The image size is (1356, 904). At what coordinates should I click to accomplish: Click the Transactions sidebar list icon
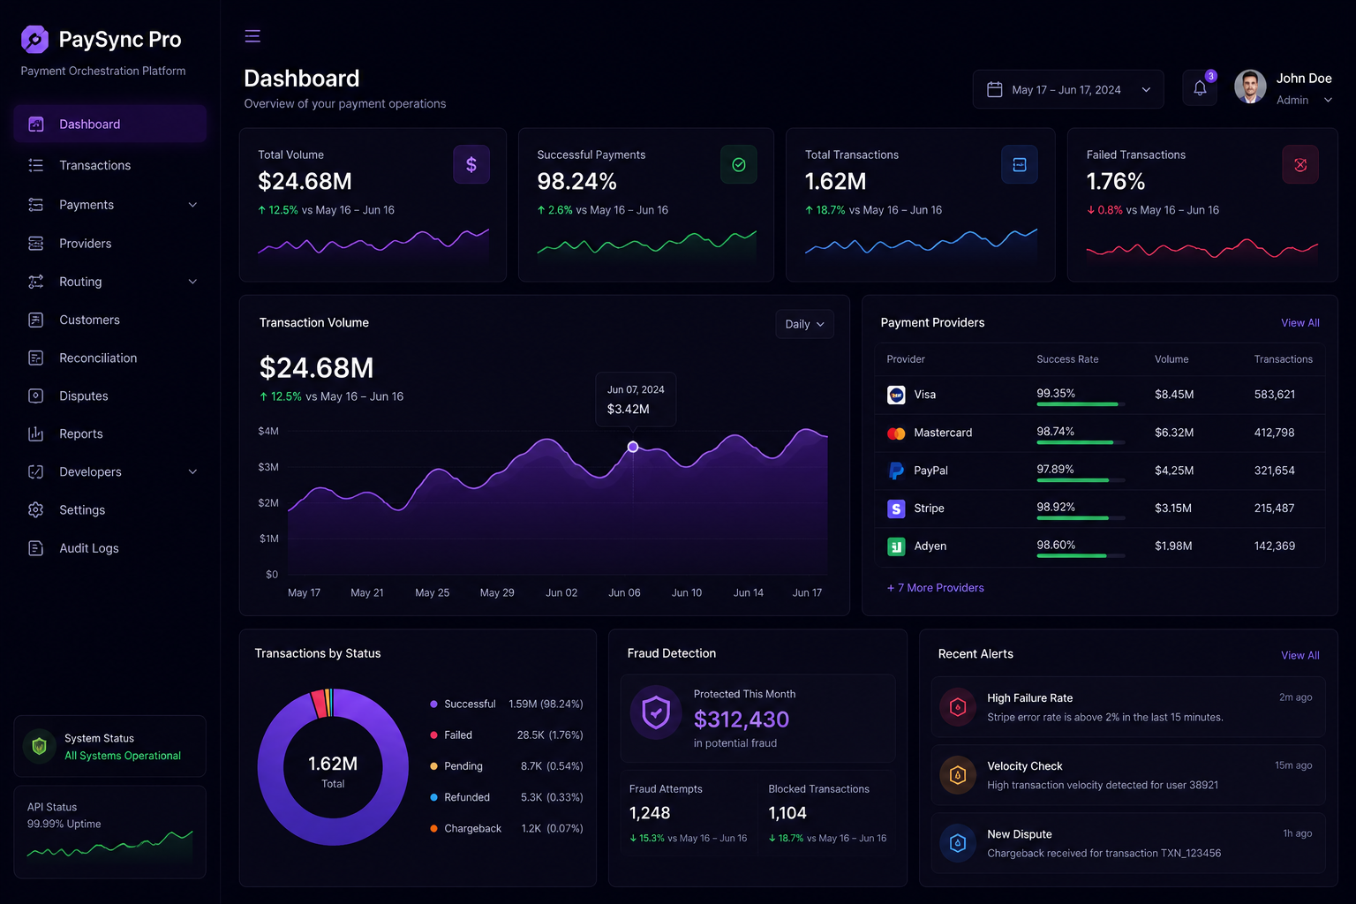[x=35, y=165]
